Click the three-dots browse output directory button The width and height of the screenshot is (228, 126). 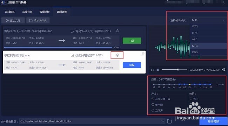162,121
